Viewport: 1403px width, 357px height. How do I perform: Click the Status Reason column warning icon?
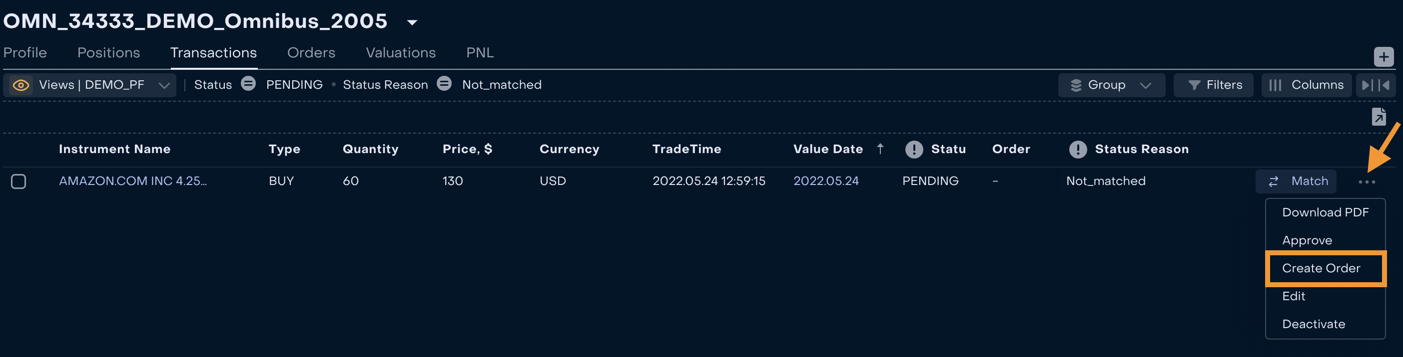pyautogui.click(x=1078, y=150)
